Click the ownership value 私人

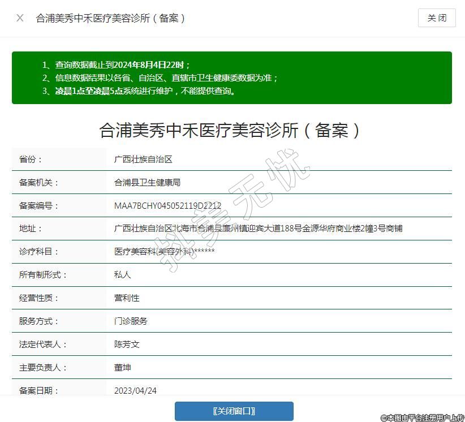pos(122,275)
